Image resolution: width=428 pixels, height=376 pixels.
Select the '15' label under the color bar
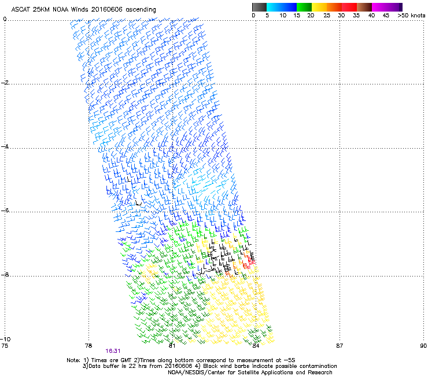pyautogui.click(x=297, y=16)
